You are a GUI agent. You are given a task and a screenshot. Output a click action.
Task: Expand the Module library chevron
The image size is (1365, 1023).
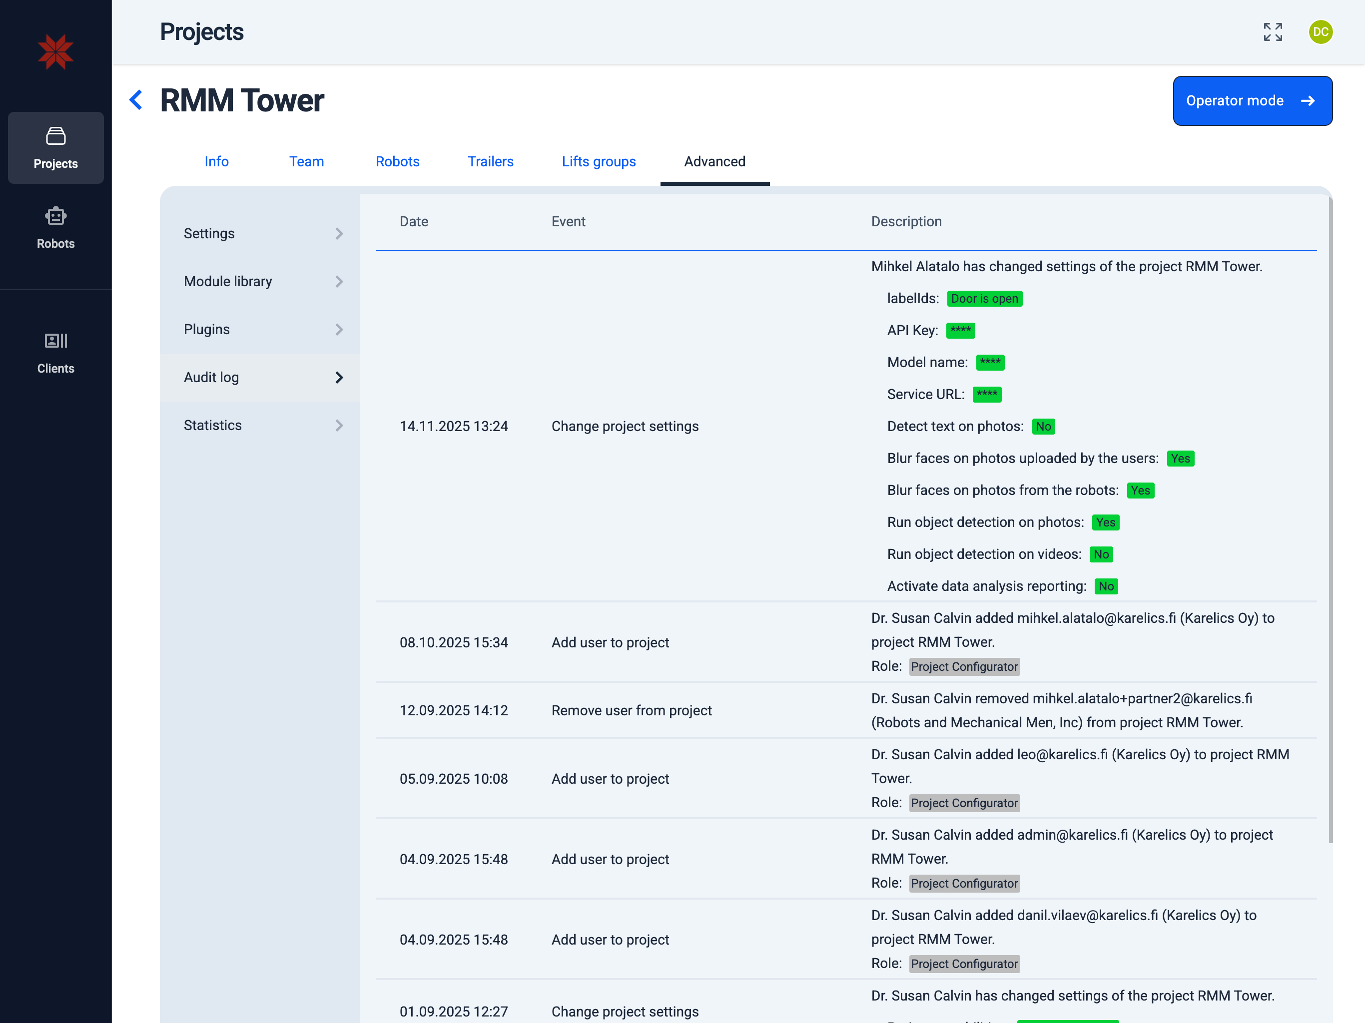(x=339, y=282)
